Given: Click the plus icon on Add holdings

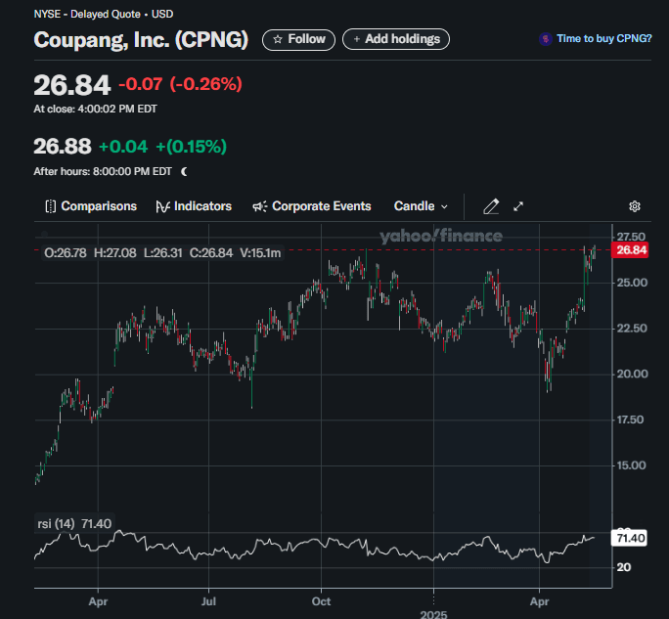Looking at the screenshot, I should coord(356,39).
